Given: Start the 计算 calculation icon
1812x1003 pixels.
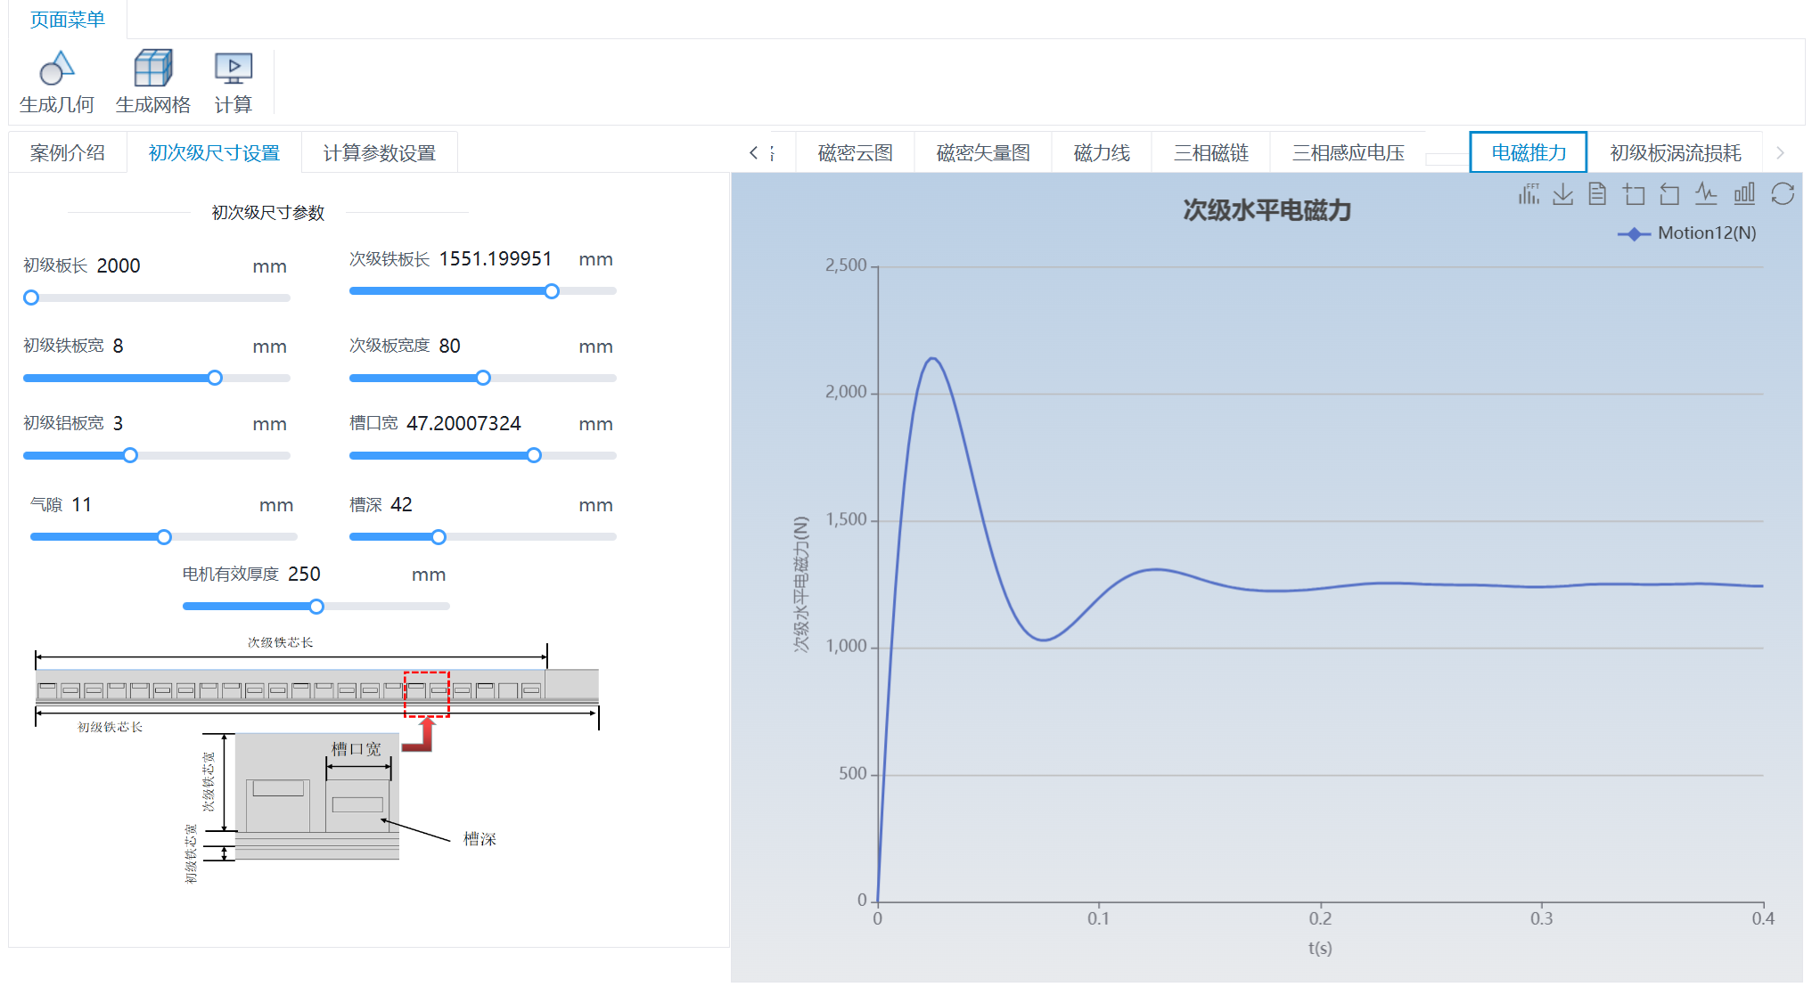Looking at the screenshot, I should tap(234, 68).
